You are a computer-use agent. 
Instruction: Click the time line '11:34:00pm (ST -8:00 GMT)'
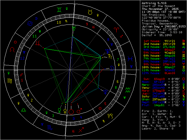coord(164,12)
